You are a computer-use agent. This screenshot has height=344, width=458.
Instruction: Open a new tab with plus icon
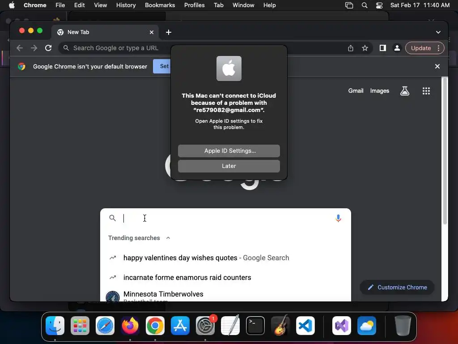coord(169,32)
